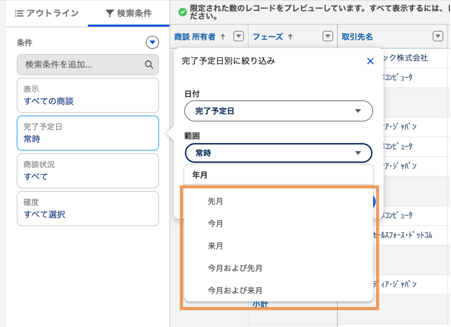Select 今月 from the range list
The height and width of the screenshot is (327, 451).
pyautogui.click(x=215, y=224)
